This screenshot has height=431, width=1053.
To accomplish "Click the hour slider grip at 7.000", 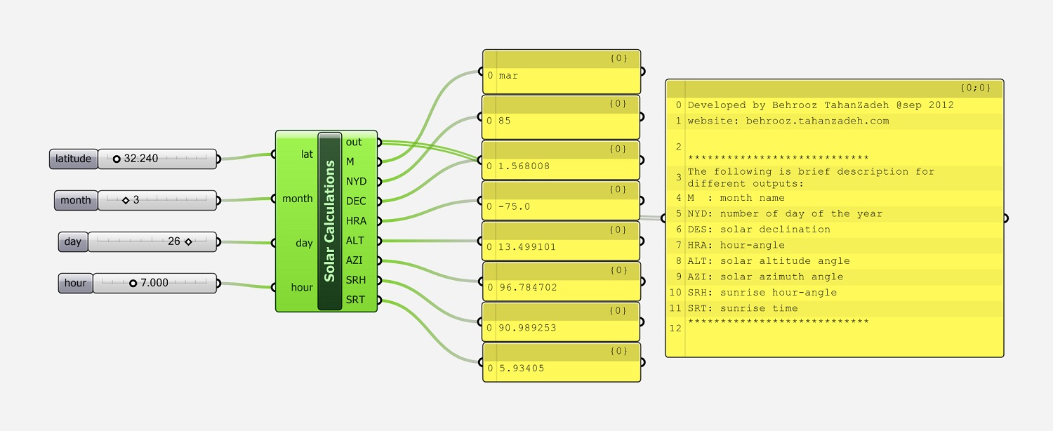I will pyautogui.click(x=133, y=283).
